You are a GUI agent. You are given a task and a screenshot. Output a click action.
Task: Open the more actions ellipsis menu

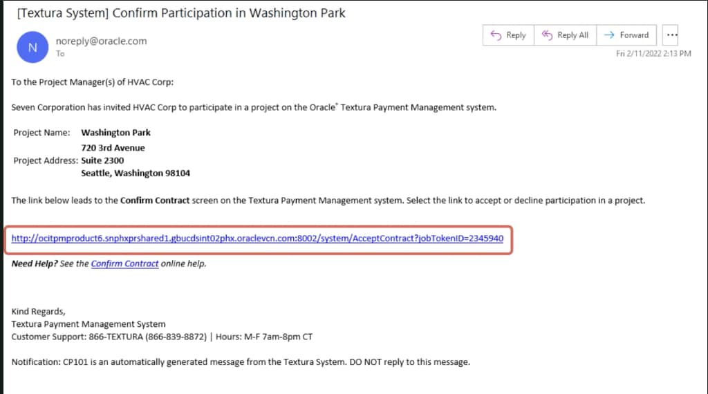pos(670,35)
